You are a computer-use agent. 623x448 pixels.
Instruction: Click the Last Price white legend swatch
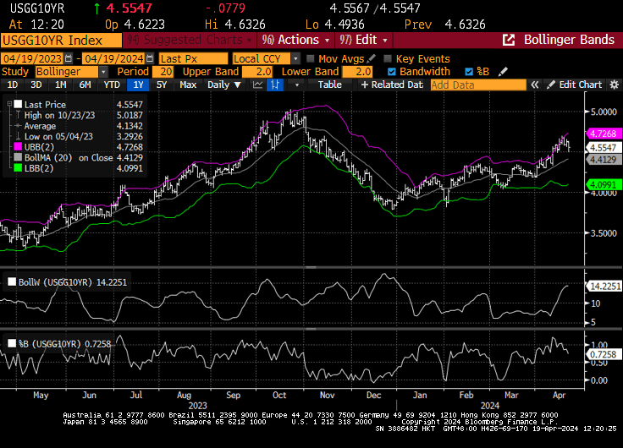click(x=18, y=104)
